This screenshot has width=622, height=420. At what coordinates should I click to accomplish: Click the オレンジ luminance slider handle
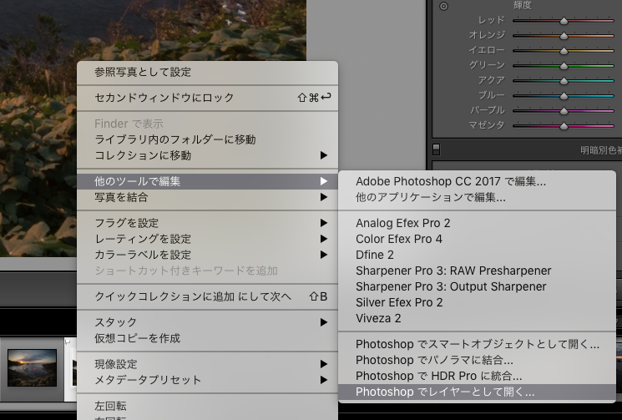coord(564,36)
